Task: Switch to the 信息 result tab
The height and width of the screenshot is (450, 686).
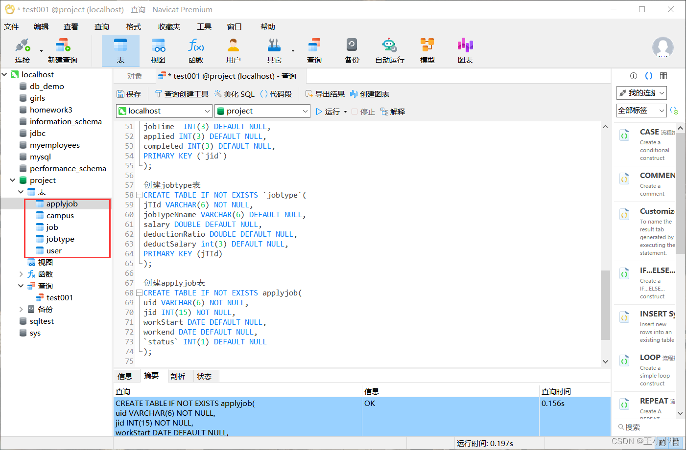Action: pyautogui.click(x=125, y=376)
